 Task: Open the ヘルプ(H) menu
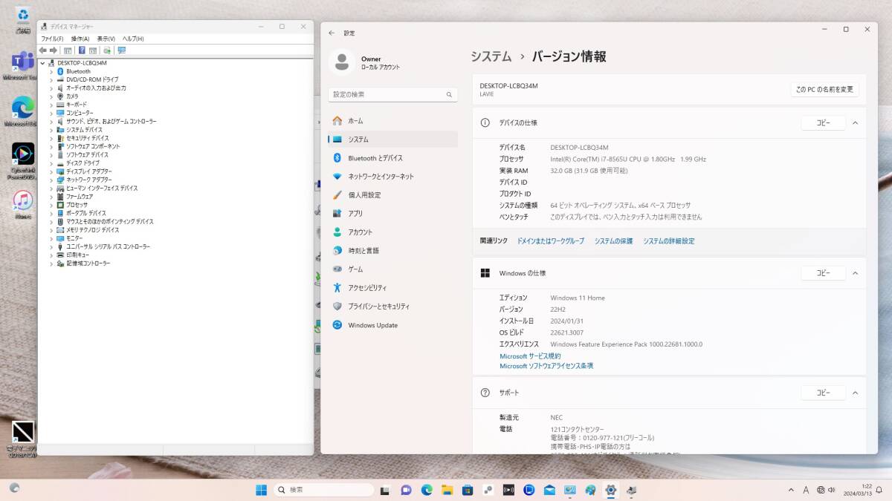click(x=133, y=39)
